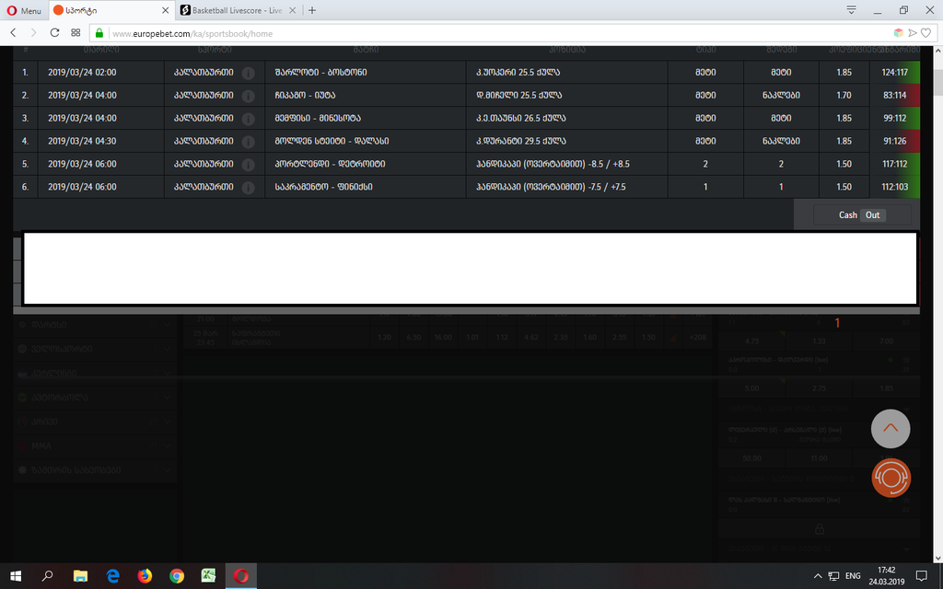943x589 pixels.
Task: Select match შარლოტი - ბოსტონი
Action: click(x=320, y=72)
